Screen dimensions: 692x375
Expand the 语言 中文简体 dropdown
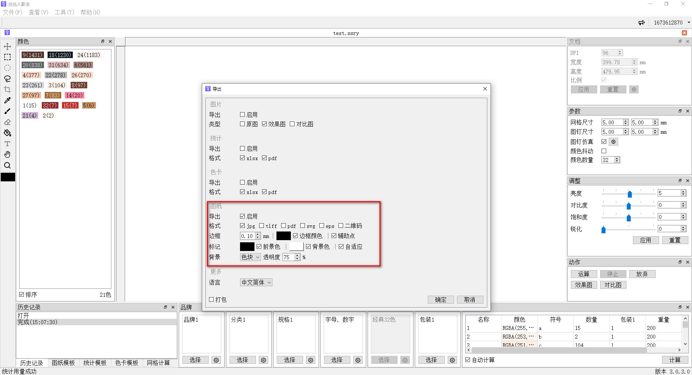pos(256,282)
